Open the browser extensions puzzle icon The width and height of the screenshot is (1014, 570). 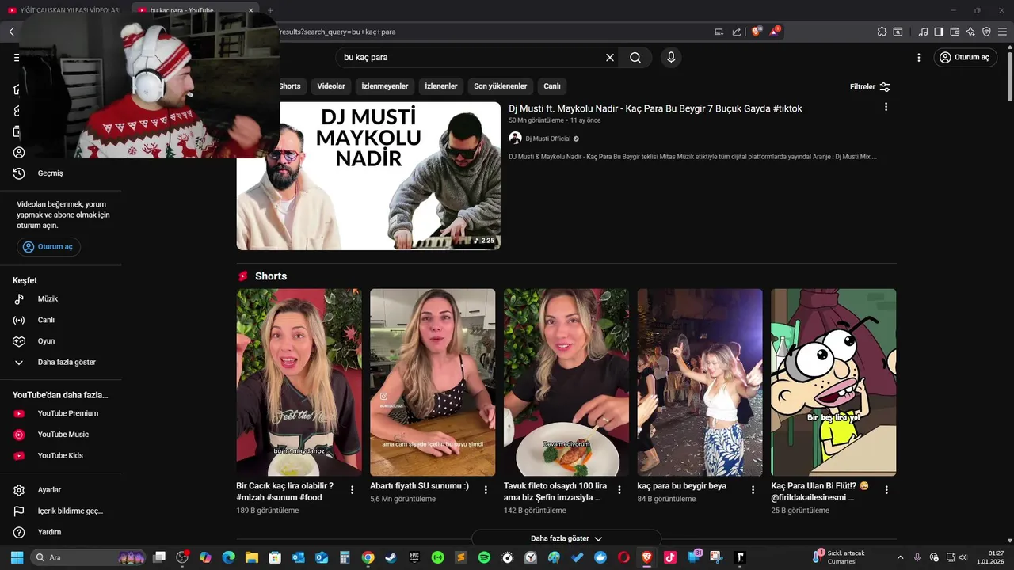[882, 32]
